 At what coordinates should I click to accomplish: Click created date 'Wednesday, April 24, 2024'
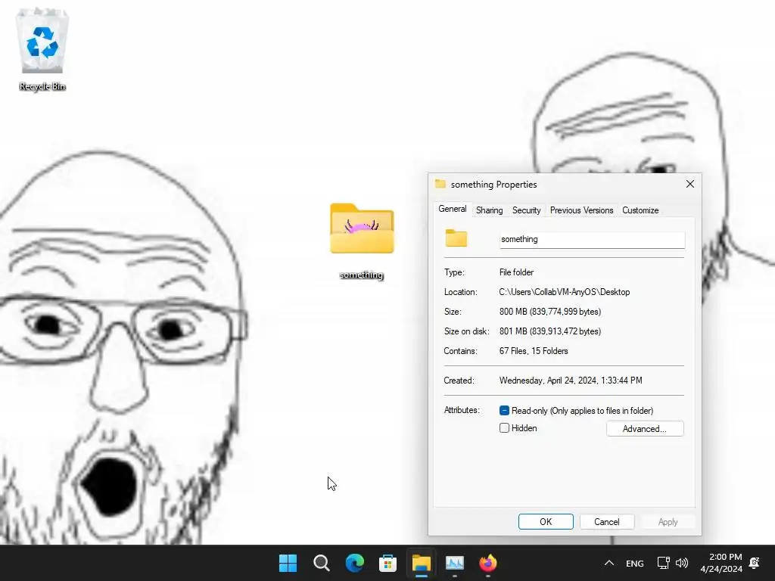coord(548,381)
